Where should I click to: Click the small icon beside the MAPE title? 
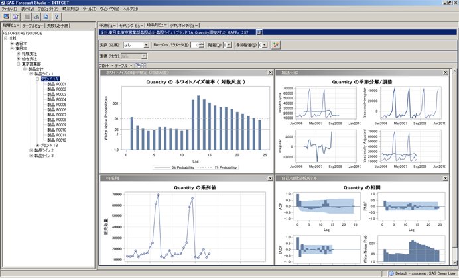(x=259, y=32)
